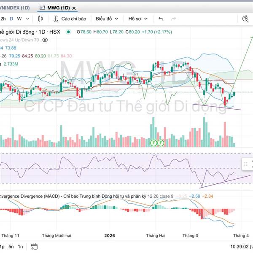Viewport: 253px width, 253px height.
Task: Expand the timeframe interval dropdown arrow
Action: pyautogui.click(x=27, y=19)
